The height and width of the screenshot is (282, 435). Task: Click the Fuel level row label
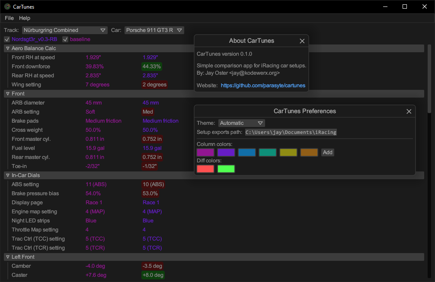point(23,148)
